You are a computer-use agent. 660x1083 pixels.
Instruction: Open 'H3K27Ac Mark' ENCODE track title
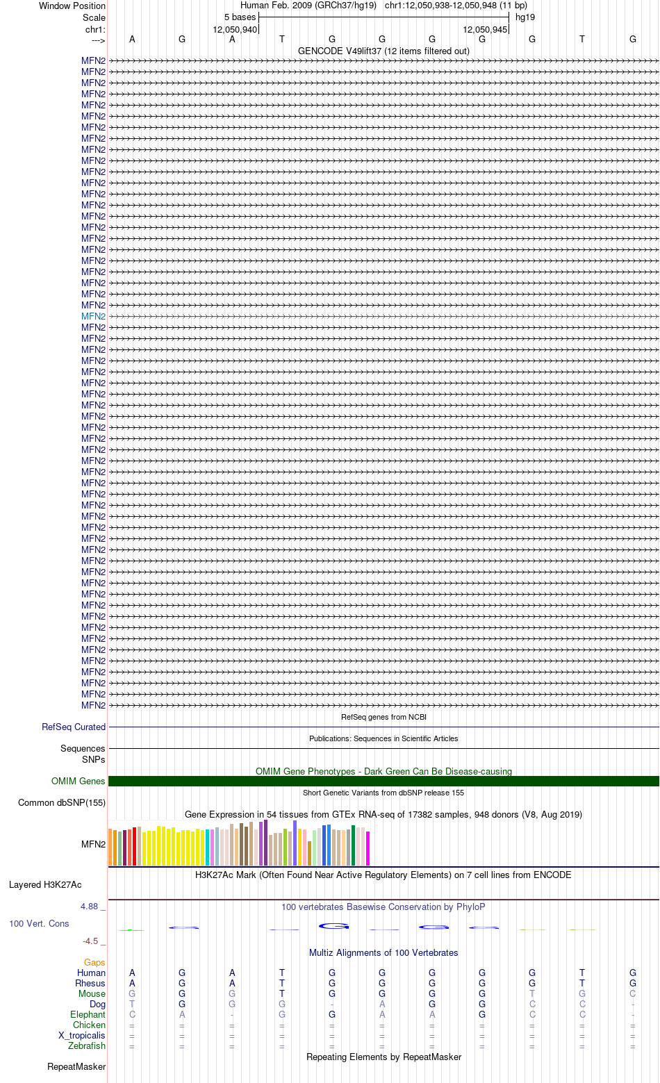[x=383, y=875]
